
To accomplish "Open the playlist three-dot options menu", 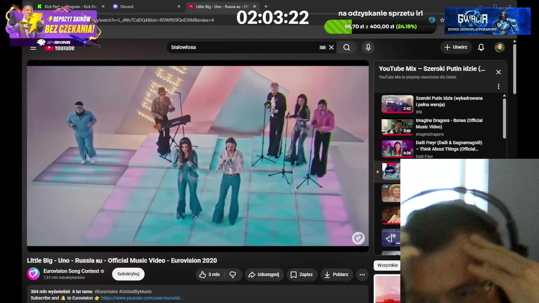I will click(499, 86).
